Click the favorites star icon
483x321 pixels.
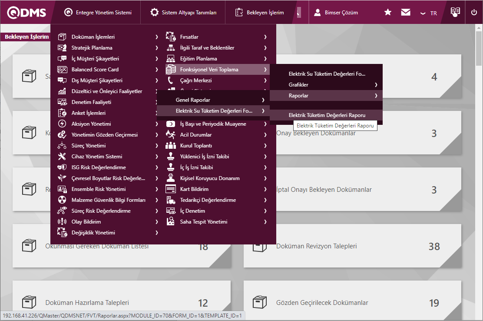tap(388, 13)
